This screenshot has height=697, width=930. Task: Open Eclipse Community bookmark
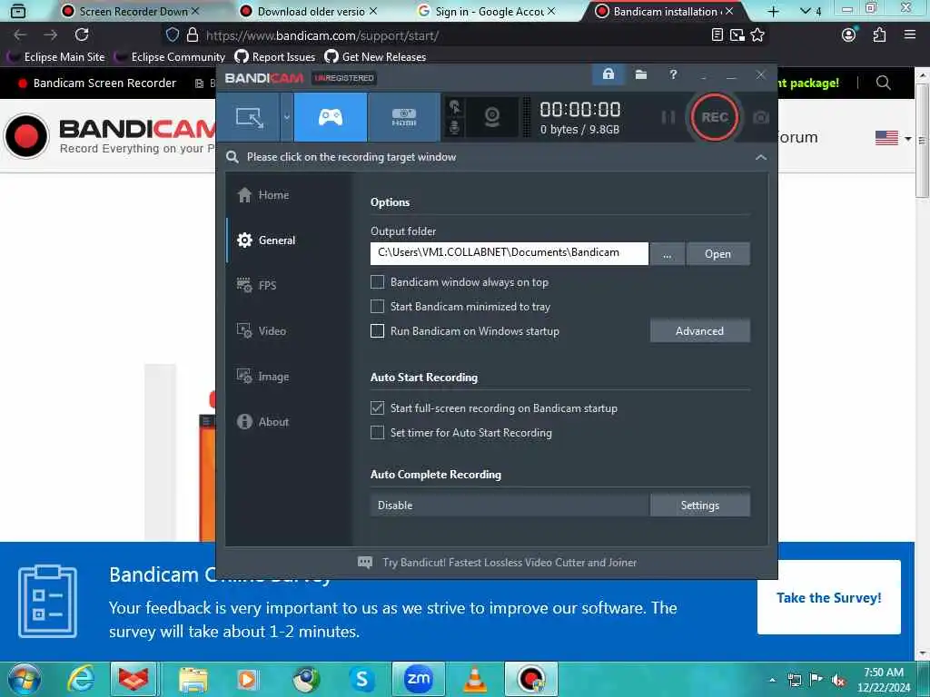(x=171, y=57)
